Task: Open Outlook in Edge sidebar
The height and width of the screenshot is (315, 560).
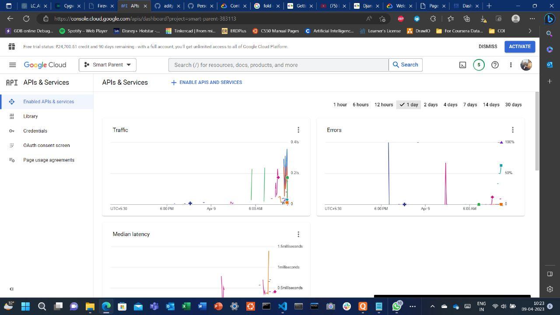Action: 550,65
